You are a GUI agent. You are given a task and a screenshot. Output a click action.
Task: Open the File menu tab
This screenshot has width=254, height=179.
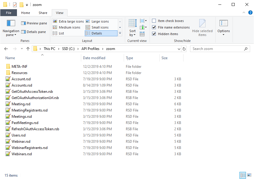pyautogui.click(x=9, y=13)
